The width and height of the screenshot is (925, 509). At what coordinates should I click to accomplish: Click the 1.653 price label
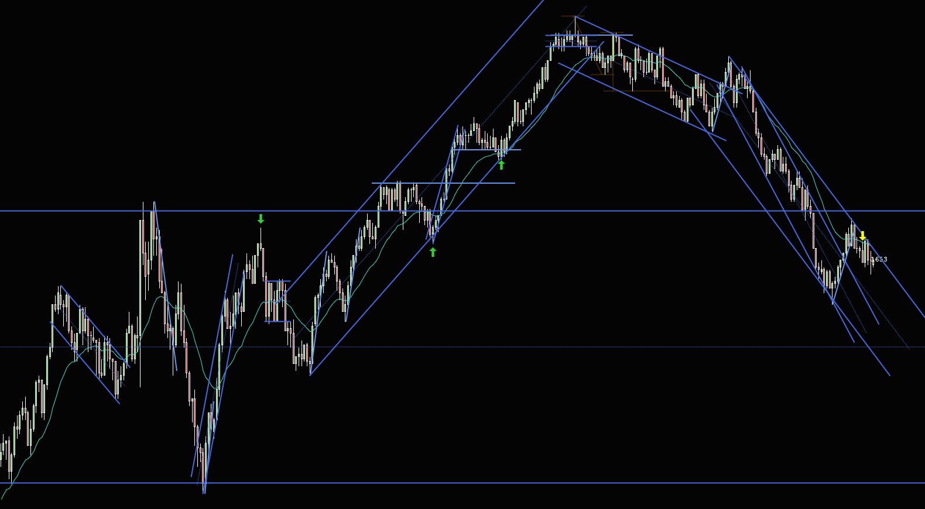point(879,259)
